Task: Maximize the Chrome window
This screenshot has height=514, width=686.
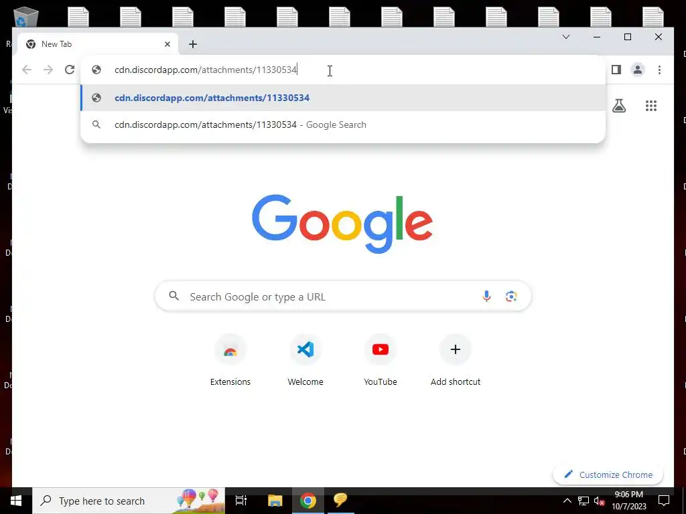Action: (x=627, y=37)
